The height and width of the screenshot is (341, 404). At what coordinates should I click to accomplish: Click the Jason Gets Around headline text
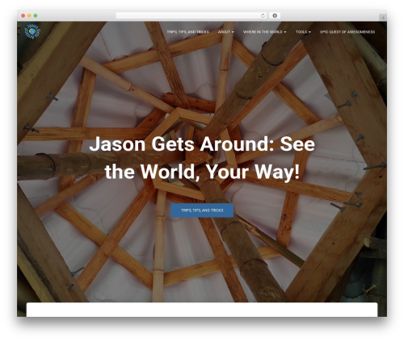[x=202, y=158]
